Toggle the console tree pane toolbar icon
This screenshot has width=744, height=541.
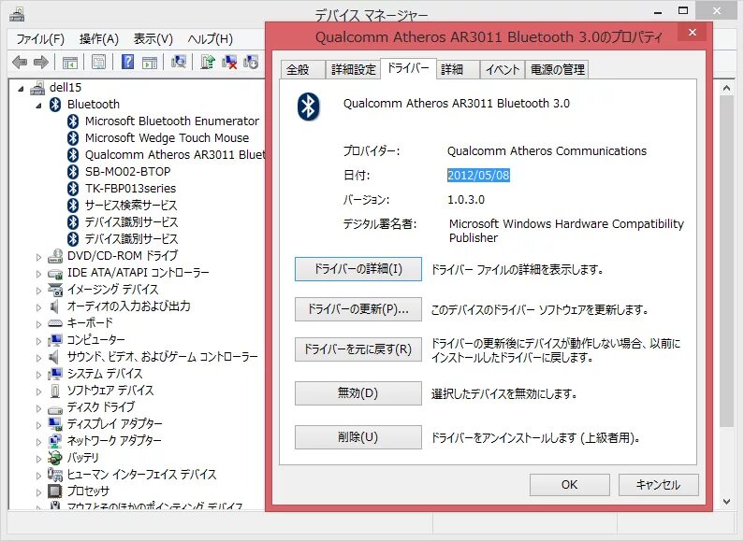pos(70,62)
